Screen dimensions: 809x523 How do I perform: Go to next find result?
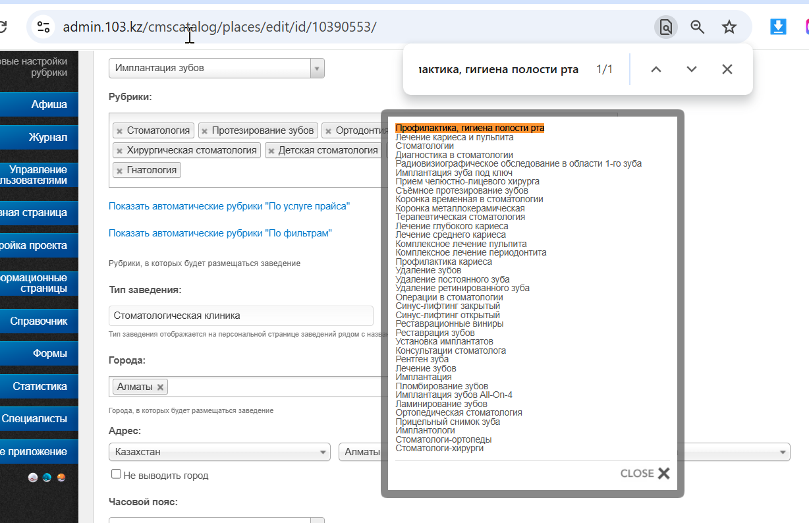pos(691,69)
